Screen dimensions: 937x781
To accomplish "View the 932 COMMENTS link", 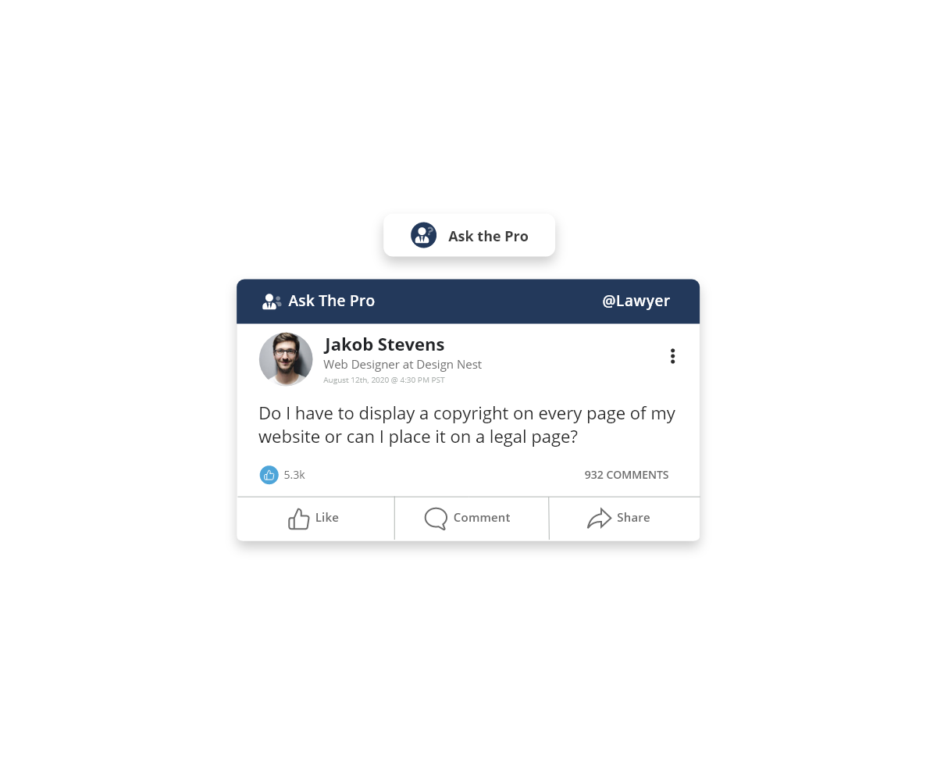I will point(626,475).
